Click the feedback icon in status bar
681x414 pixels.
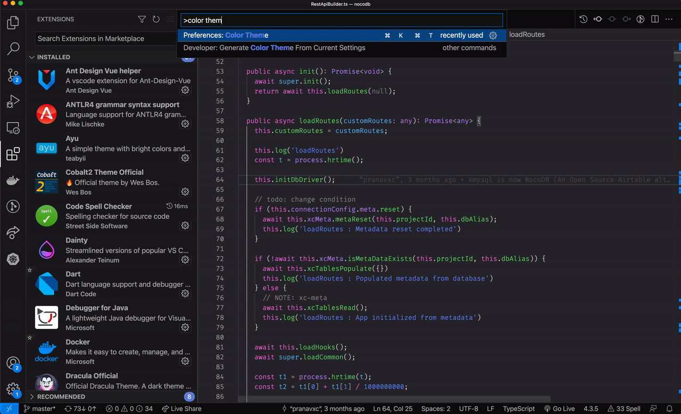(x=653, y=409)
